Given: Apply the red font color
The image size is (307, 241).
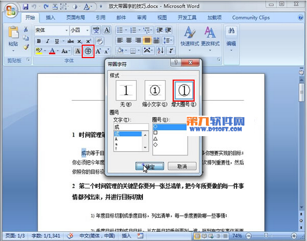Looking at the screenshot, I should [52, 51].
